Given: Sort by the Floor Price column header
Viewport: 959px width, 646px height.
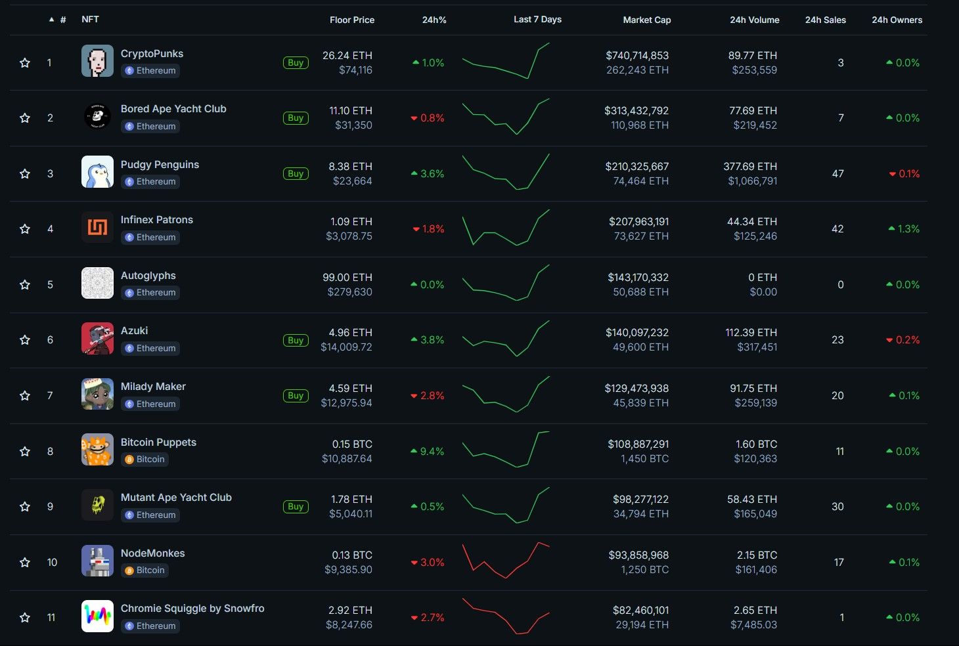Looking at the screenshot, I should tap(351, 20).
